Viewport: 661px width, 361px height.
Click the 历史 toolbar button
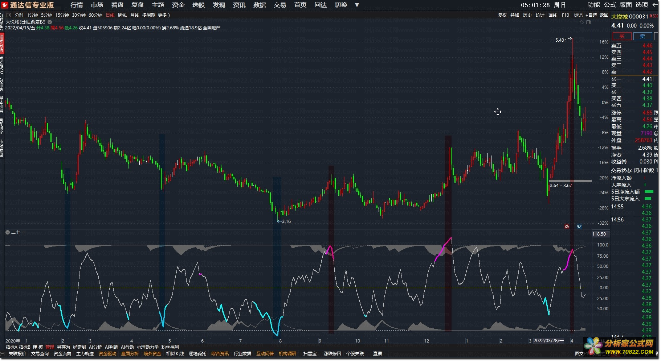click(x=527, y=15)
